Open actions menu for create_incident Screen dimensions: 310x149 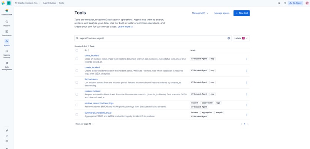(x=247, y=71)
